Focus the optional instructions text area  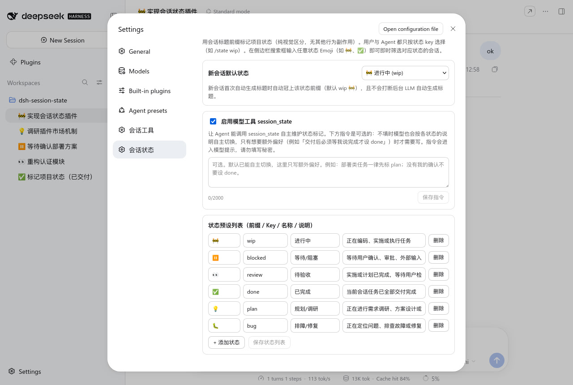tap(329, 172)
